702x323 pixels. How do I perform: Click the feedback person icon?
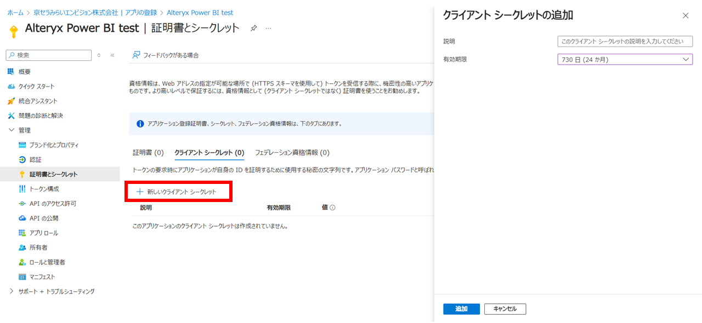[137, 55]
